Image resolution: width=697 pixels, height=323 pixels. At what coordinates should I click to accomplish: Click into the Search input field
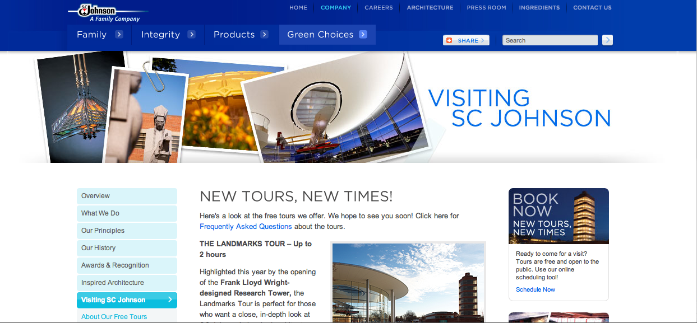click(550, 40)
